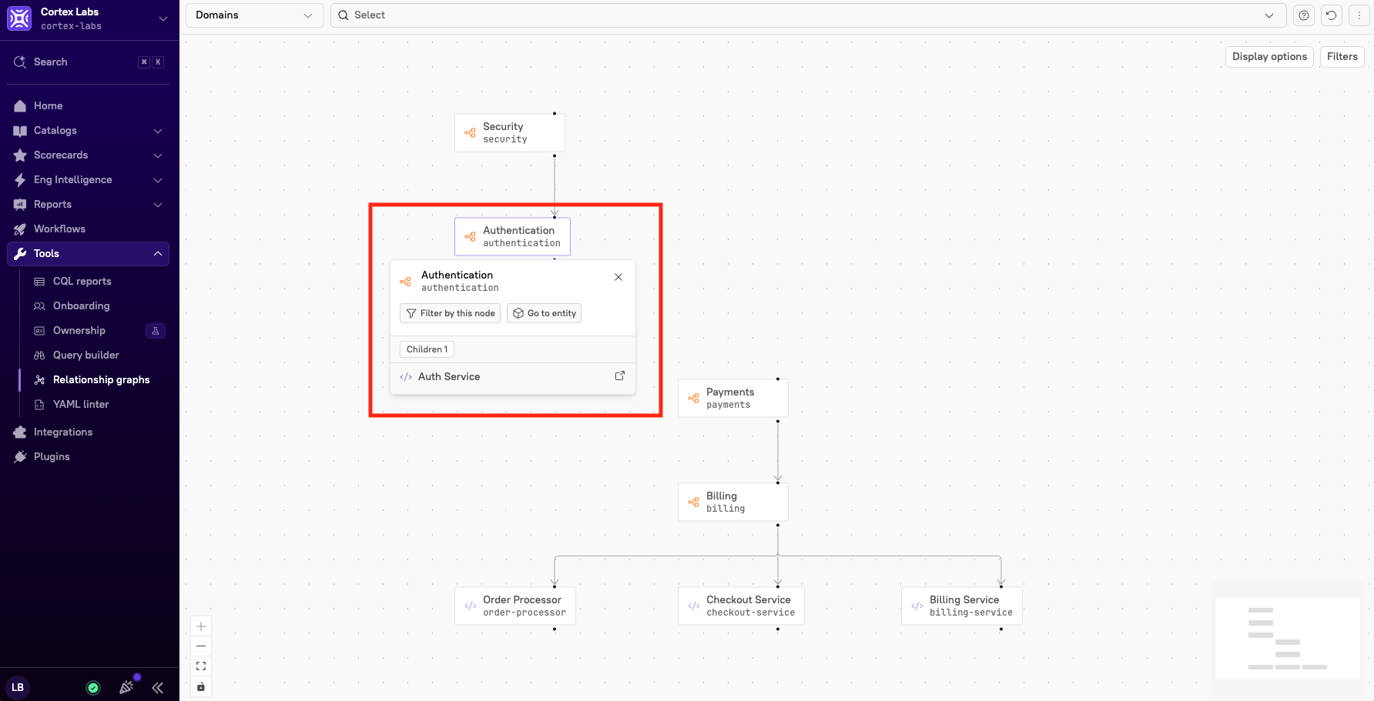1374x701 pixels.
Task: Expand the Reports menu
Action: [x=89, y=205]
